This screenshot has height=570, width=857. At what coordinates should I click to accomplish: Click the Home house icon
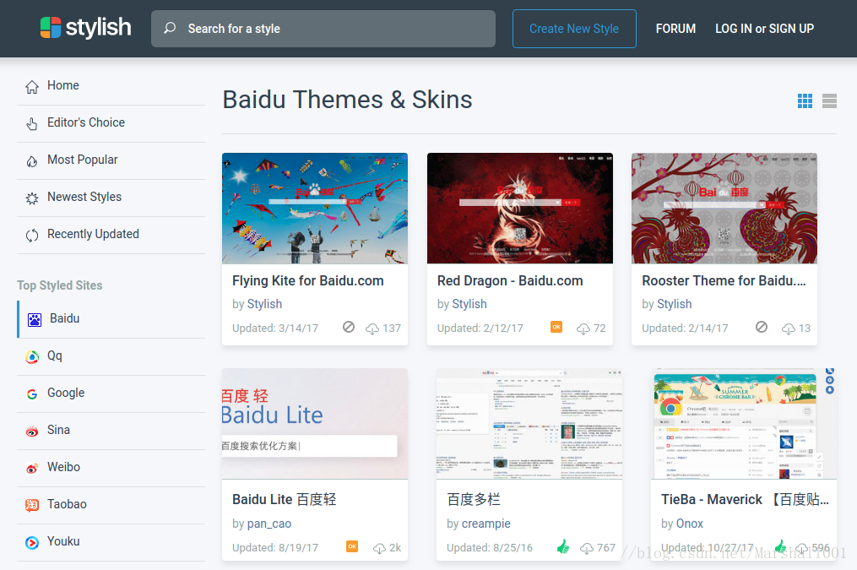point(32,86)
